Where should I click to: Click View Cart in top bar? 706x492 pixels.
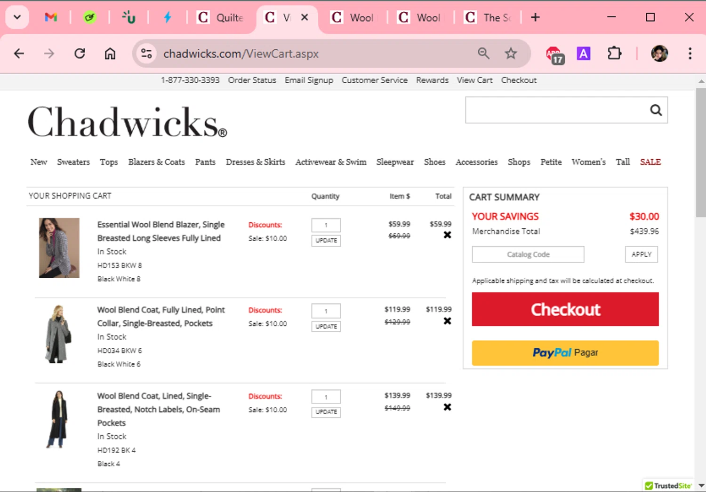click(x=474, y=80)
